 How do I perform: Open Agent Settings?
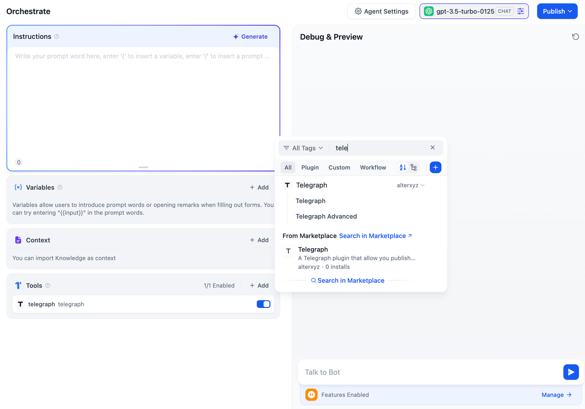[x=381, y=11]
